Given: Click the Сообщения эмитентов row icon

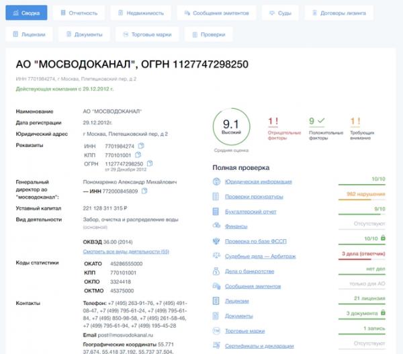Looking at the screenshot, I should pos(216,286).
